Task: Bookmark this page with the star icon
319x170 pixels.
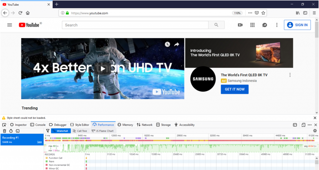Action: pyautogui.click(x=263, y=13)
